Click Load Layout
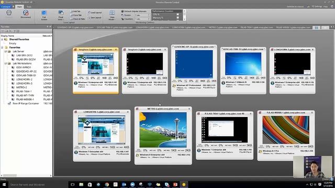Viewport: 335px width, 188px height. pyautogui.click(x=95, y=13)
